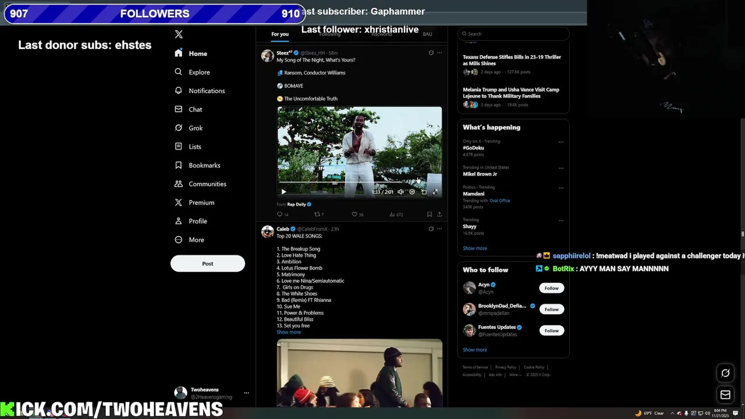This screenshot has width=745, height=419.
Task: Open Twoheavens account menu dots
Action: point(246,393)
